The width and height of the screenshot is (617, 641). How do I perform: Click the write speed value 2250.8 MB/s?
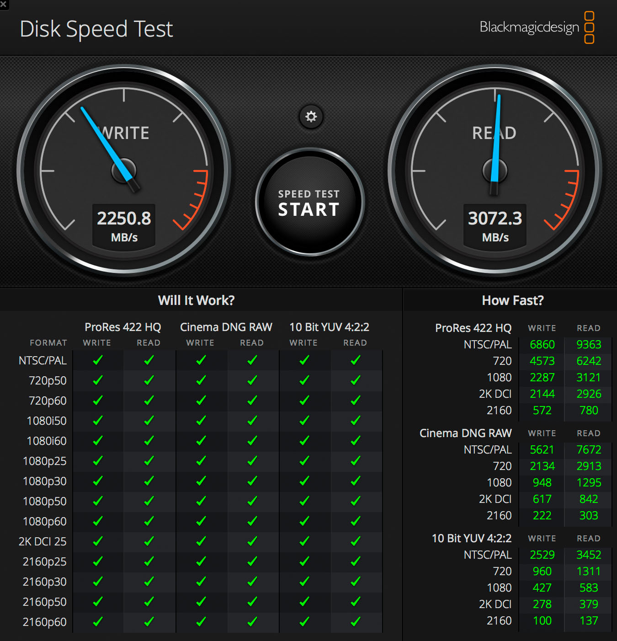124,226
